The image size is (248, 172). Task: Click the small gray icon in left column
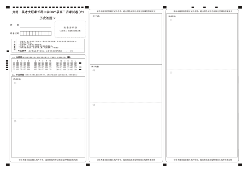pos(79,67)
